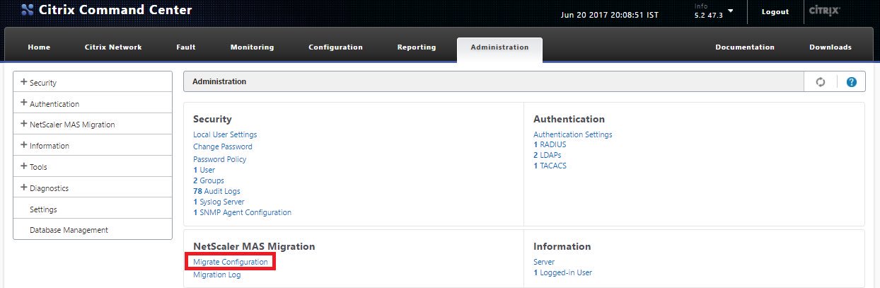Click the Logout button
880x288 pixels.
[775, 12]
